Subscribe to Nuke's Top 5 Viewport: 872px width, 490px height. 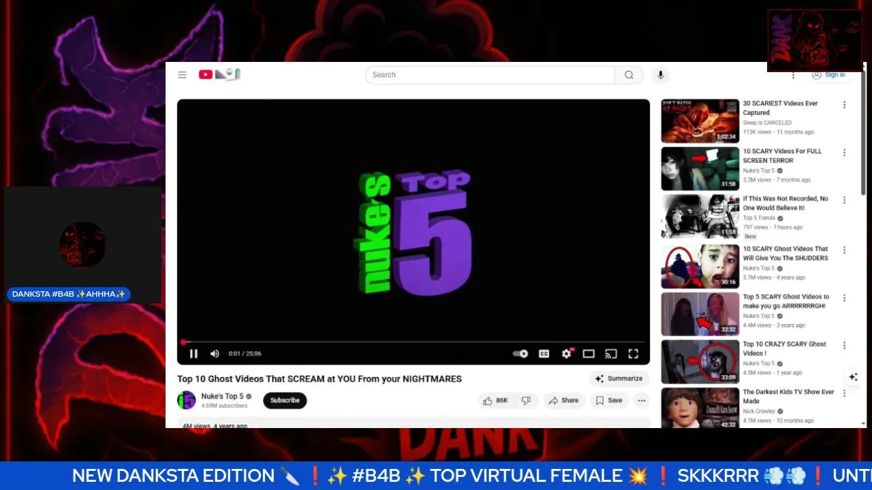[285, 400]
